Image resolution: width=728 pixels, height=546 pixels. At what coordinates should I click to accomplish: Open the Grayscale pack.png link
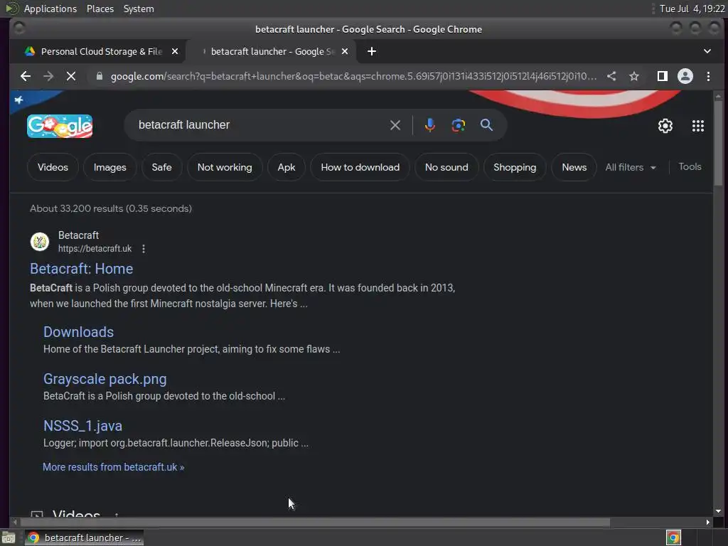click(x=105, y=379)
